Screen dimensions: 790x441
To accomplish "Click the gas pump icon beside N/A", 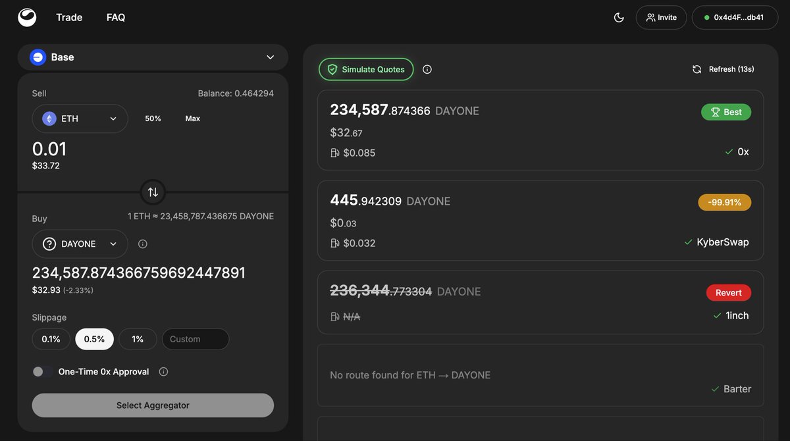I will [334, 317].
